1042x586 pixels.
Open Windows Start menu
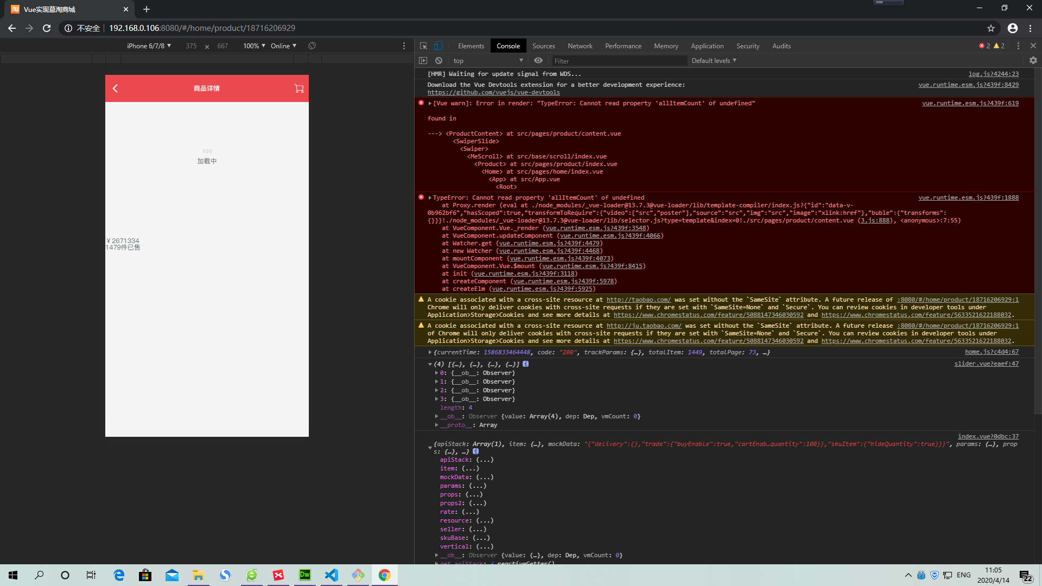[x=13, y=575]
